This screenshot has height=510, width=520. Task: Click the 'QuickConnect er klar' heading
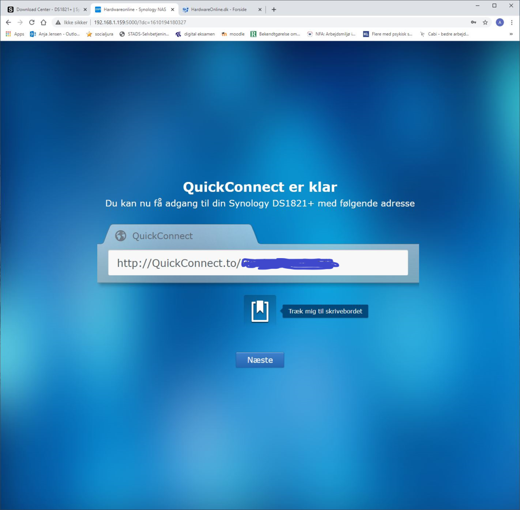(x=260, y=187)
